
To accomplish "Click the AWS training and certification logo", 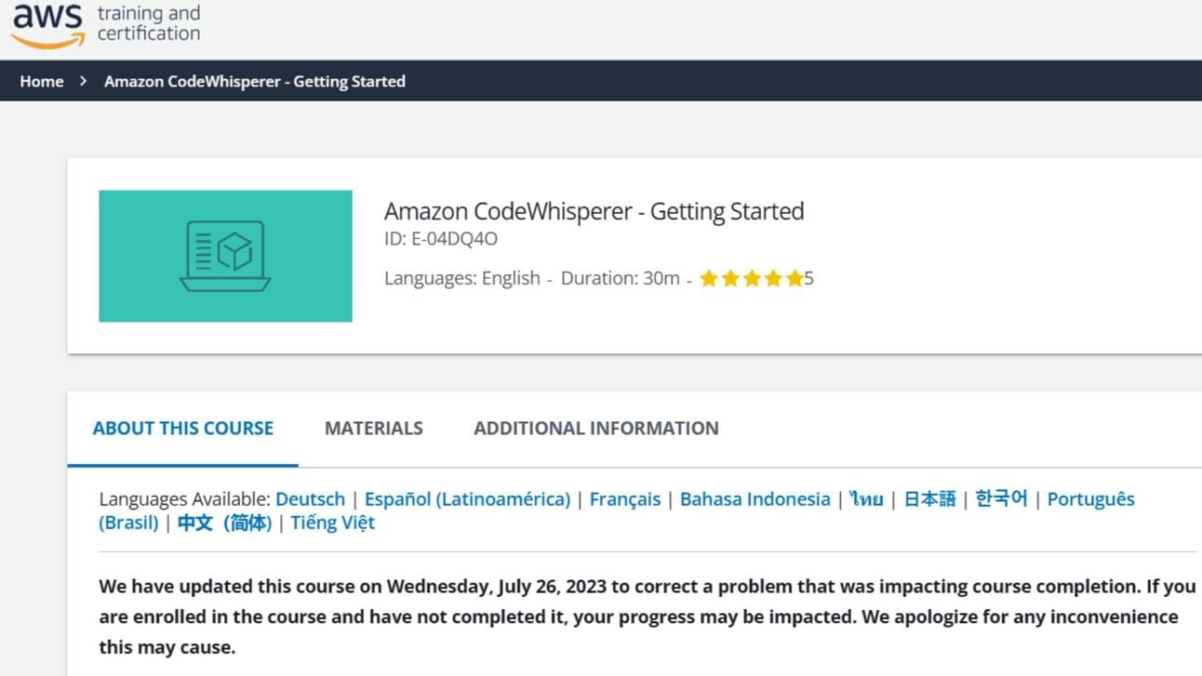I will tap(104, 26).
